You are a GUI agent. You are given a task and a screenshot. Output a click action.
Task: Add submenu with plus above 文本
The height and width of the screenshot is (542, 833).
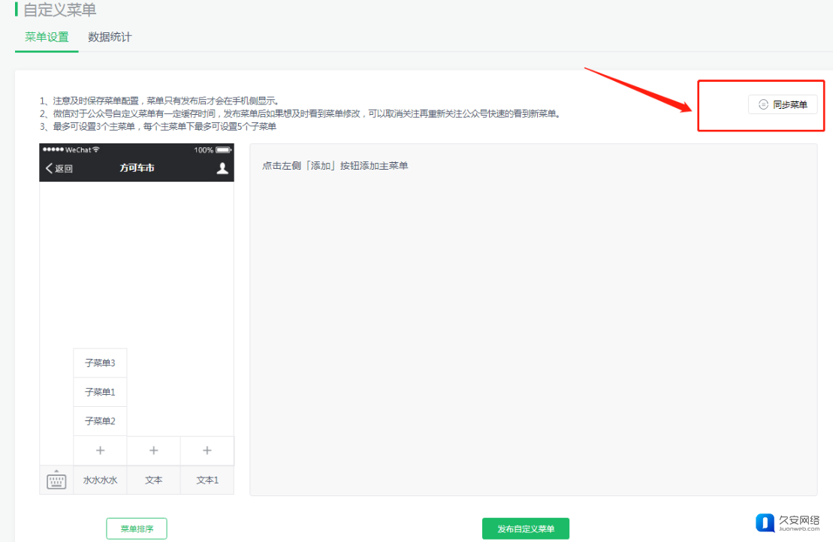click(153, 450)
